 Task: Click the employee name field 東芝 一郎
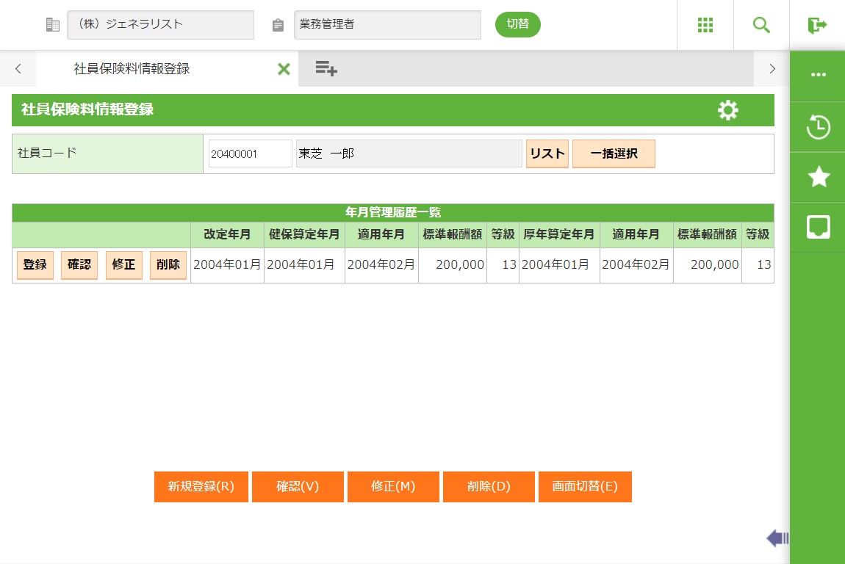click(409, 153)
